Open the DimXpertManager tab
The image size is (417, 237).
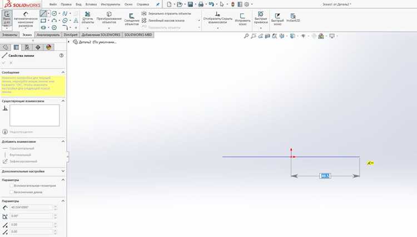(x=38, y=47)
